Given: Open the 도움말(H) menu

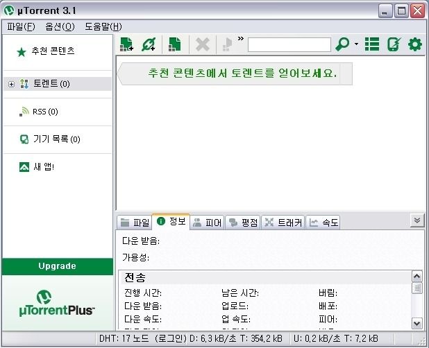Looking at the screenshot, I should 103,26.
